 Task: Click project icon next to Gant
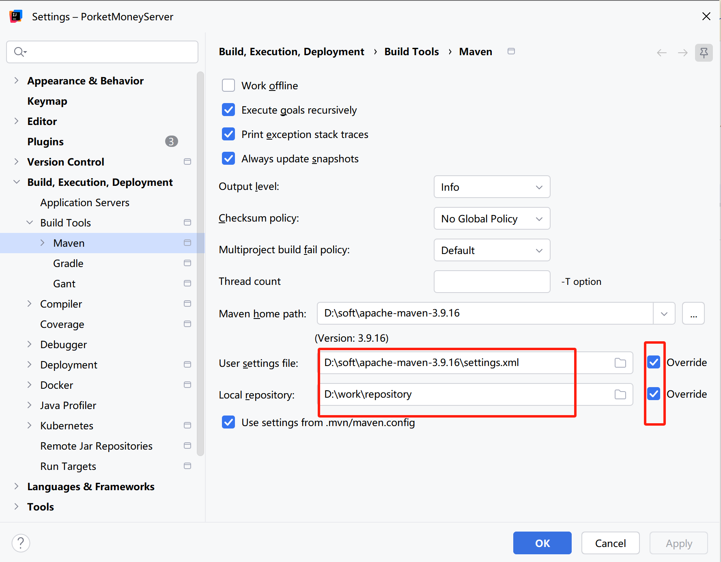tap(187, 283)
